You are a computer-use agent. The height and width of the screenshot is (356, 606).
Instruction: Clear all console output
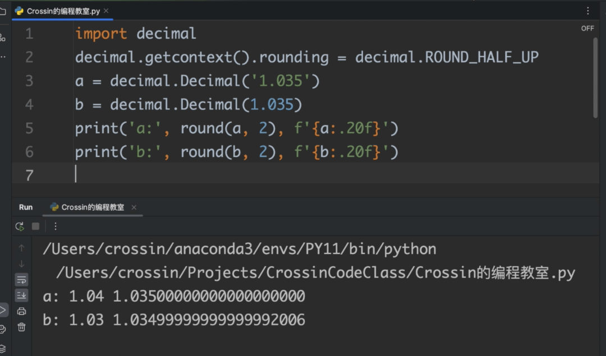coord(22,327)
